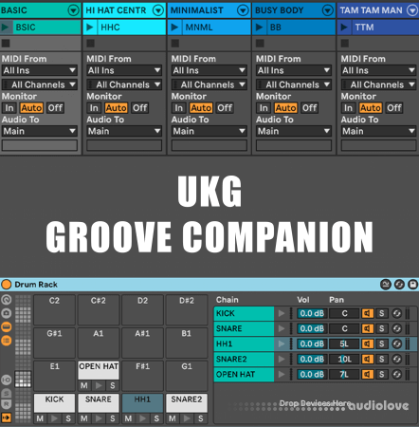Screen dimensions: 419x427
Task: Click the stop button in BUSY BODY track
Action: pyautogui.click(x=260, y=43)
